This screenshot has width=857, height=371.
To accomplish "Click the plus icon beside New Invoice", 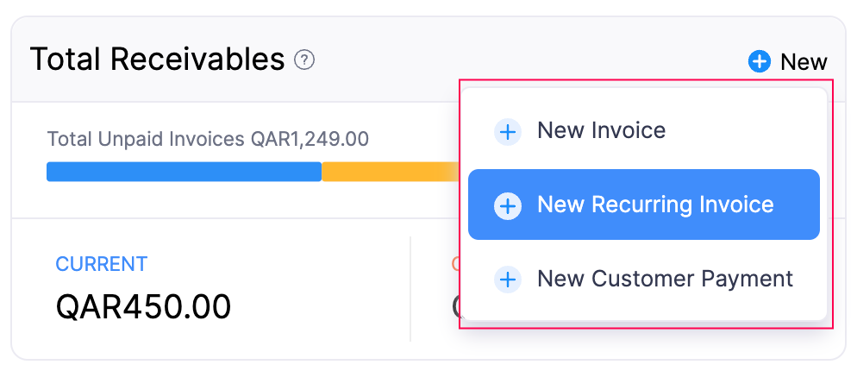I will click(508, 132).
